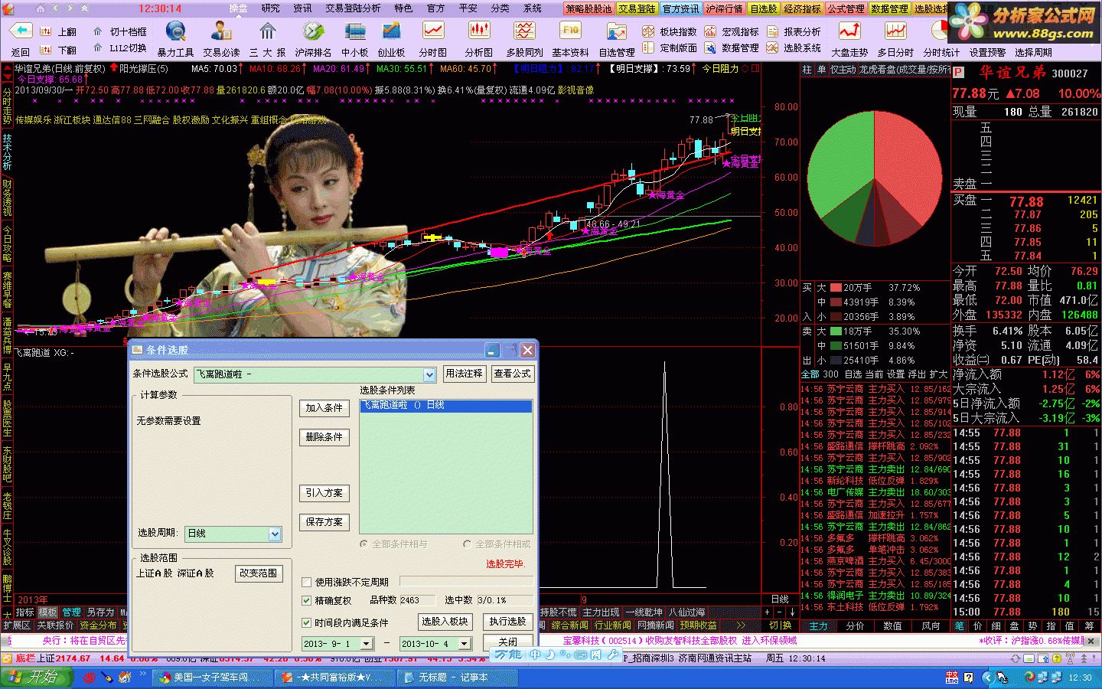Select 全部条件相或 radio button
1102x689 pixels.
(x=467, y=544)
